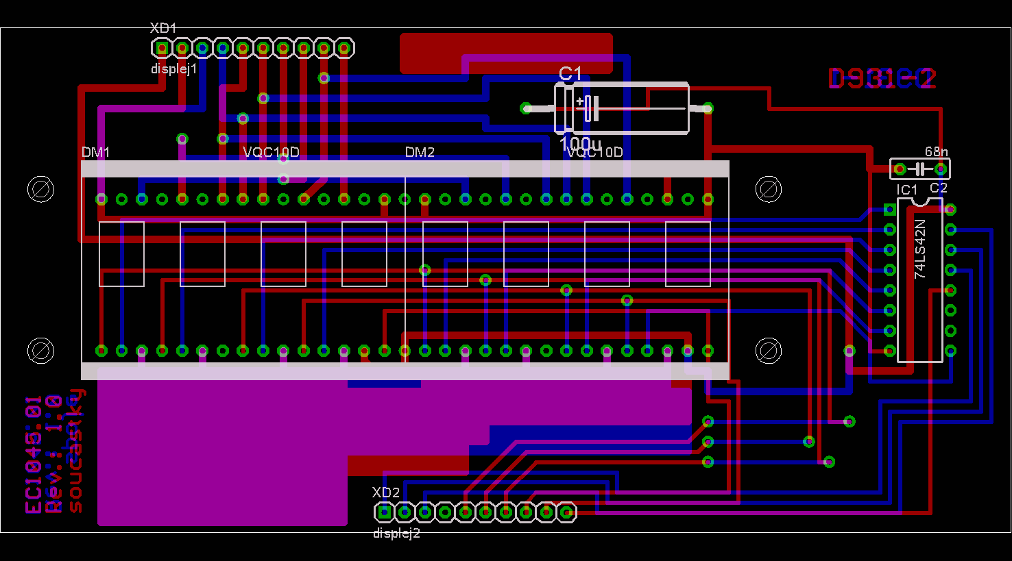1012x561 pixels.
Task: Select the C2 68n capacitor symbol
Action: click(x=920, y=169)
